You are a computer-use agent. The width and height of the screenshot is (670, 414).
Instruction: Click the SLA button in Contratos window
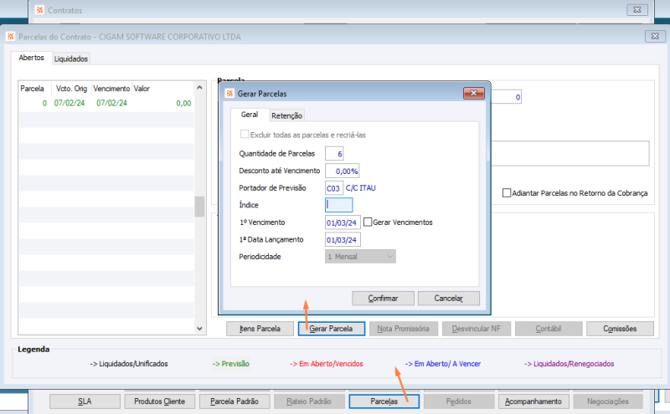point(85,401)
